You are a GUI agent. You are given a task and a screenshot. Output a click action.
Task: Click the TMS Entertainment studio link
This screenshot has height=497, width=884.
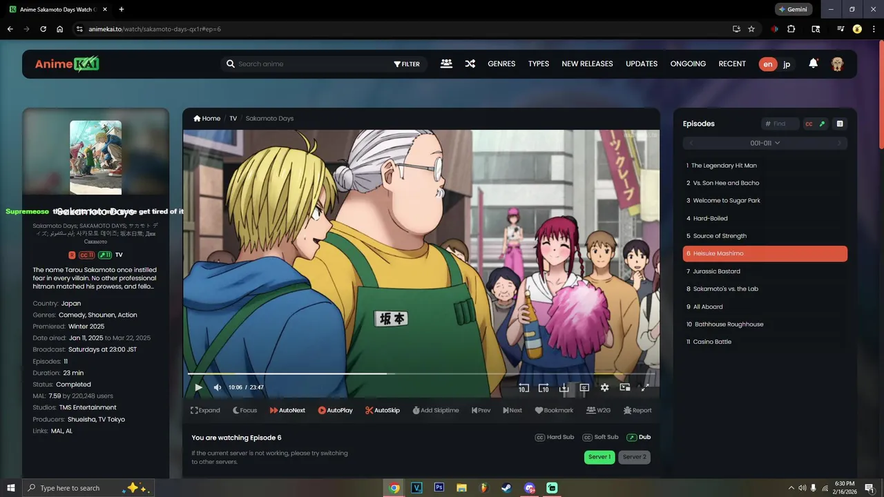(88, 407)
